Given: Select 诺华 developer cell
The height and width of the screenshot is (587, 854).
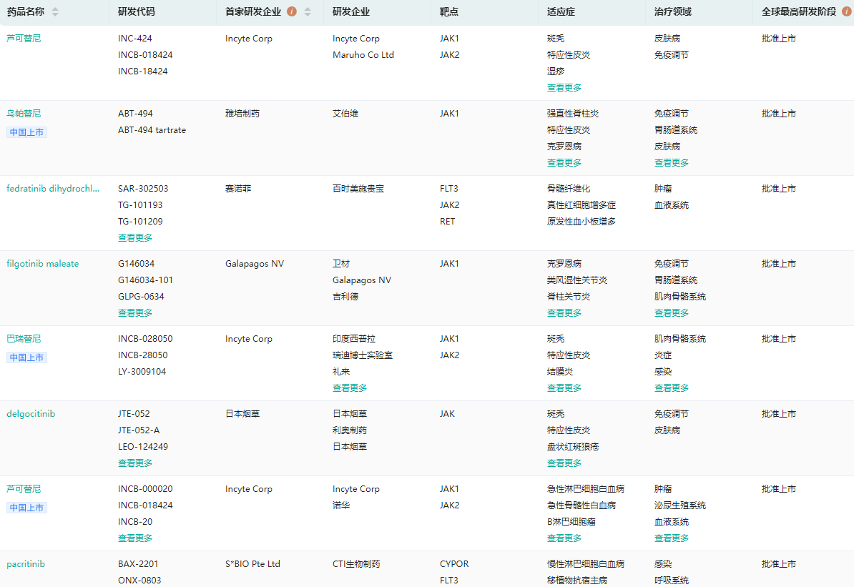Looking at the screenshot, I should [x=341, y=505].
